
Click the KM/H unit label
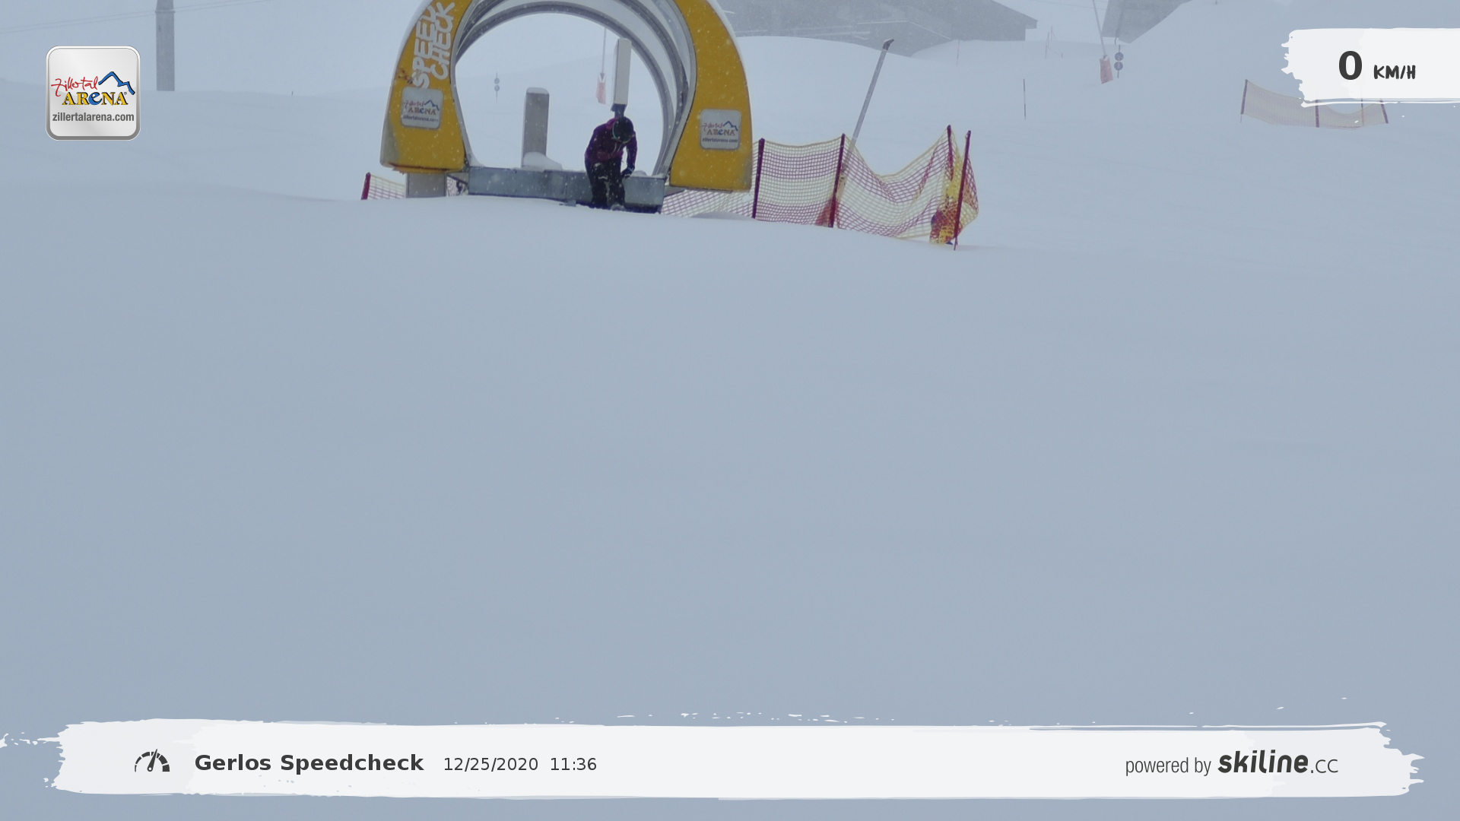tap(1394, 72)
